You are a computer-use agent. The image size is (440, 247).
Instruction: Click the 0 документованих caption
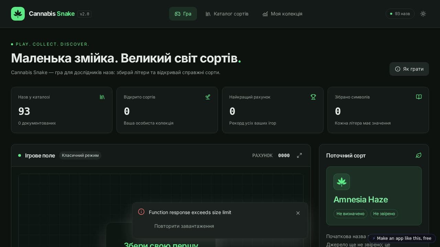37,123
